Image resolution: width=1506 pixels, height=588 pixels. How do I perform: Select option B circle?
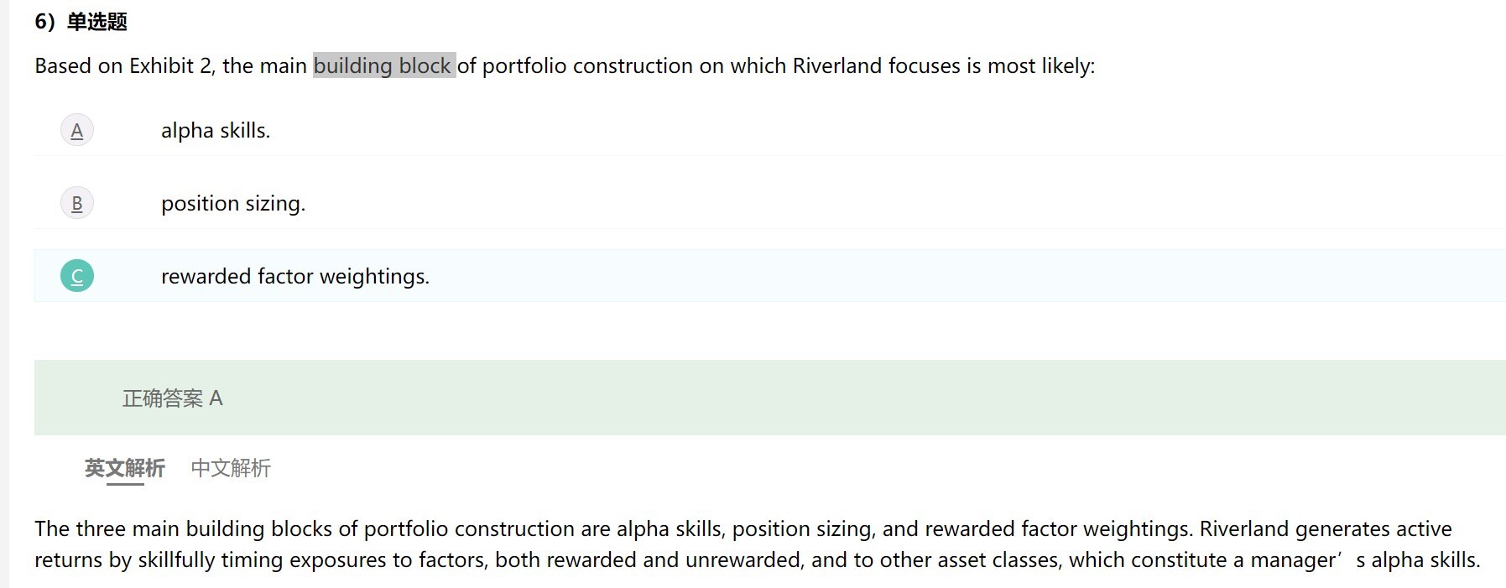pyautogui.click(x=77, y=204)
